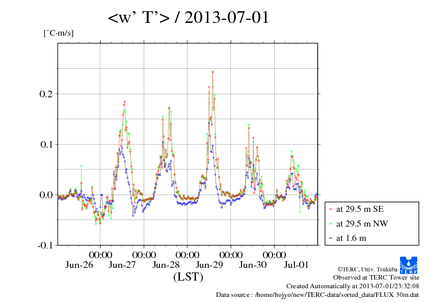Click the '©TERC, Univ. Tsukuba' credit text

pyautogui.click(x=367, y=269)
